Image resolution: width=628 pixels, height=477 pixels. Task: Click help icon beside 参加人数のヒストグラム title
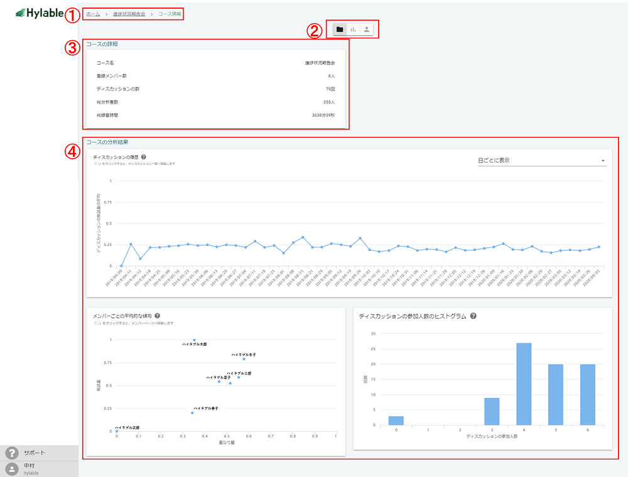click(473, 316)
